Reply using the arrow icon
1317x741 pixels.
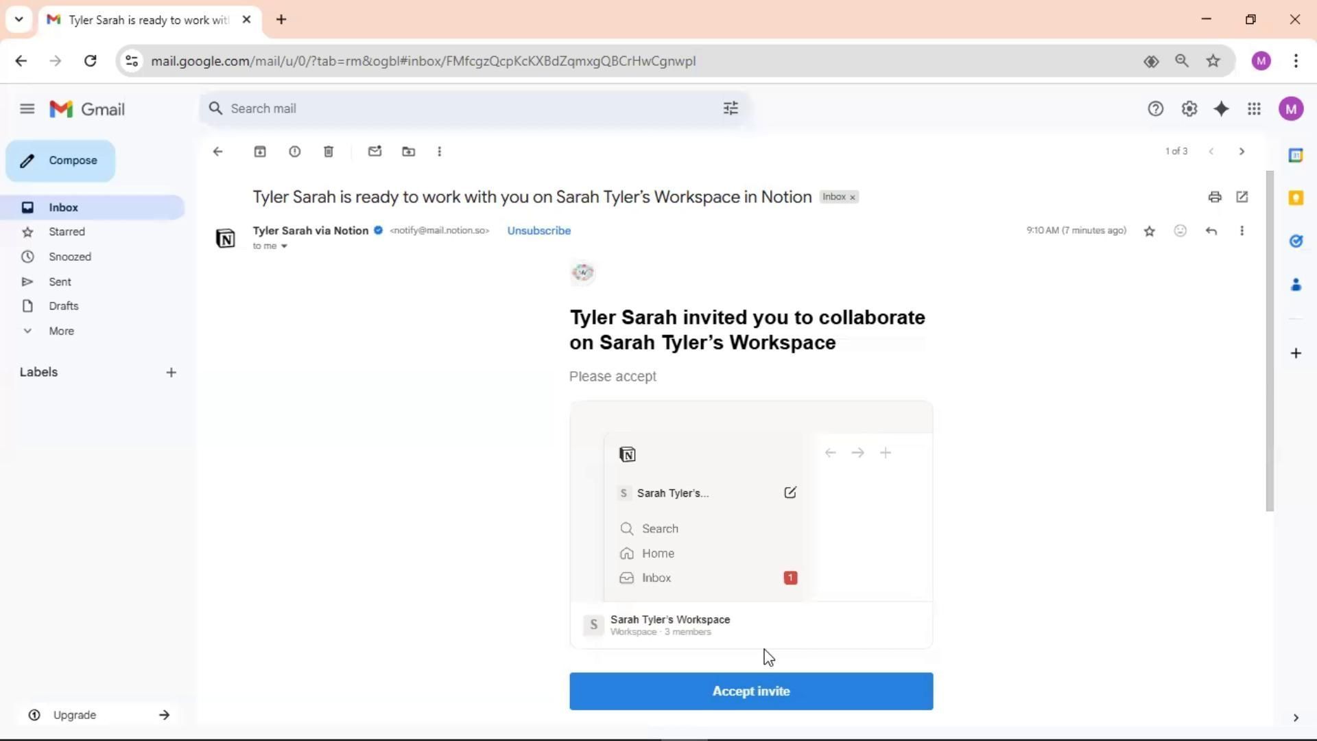1211,231
